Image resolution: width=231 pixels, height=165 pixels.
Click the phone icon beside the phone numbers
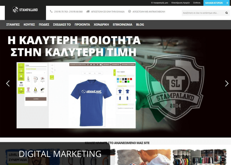[51, 11]
